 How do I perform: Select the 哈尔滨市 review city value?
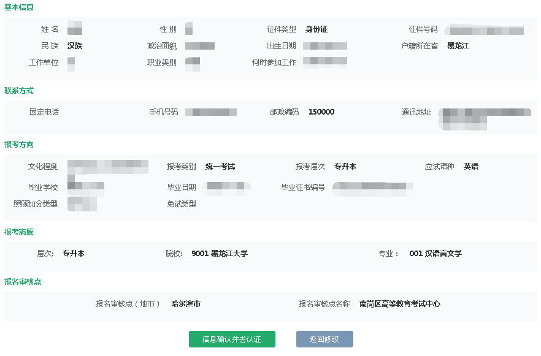click(186, 304)
